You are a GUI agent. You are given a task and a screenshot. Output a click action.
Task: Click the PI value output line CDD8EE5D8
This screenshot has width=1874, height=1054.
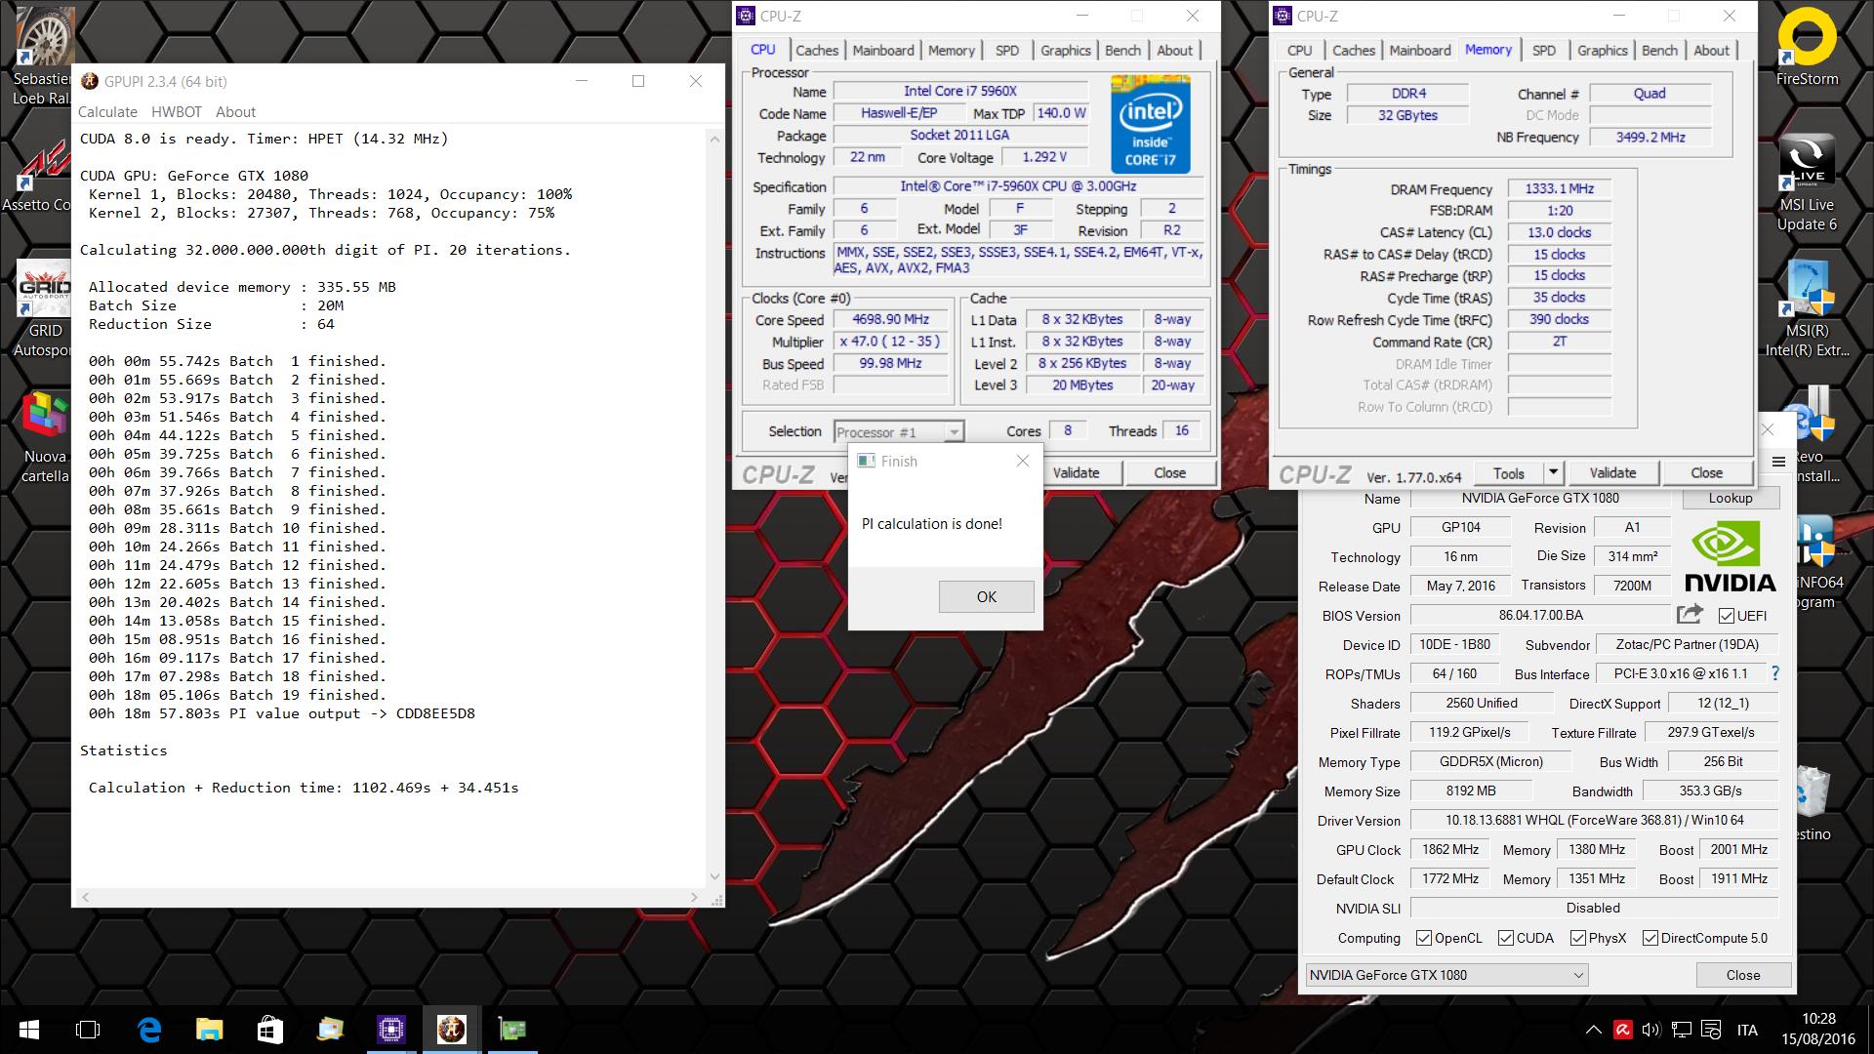(x=282, y=713)
